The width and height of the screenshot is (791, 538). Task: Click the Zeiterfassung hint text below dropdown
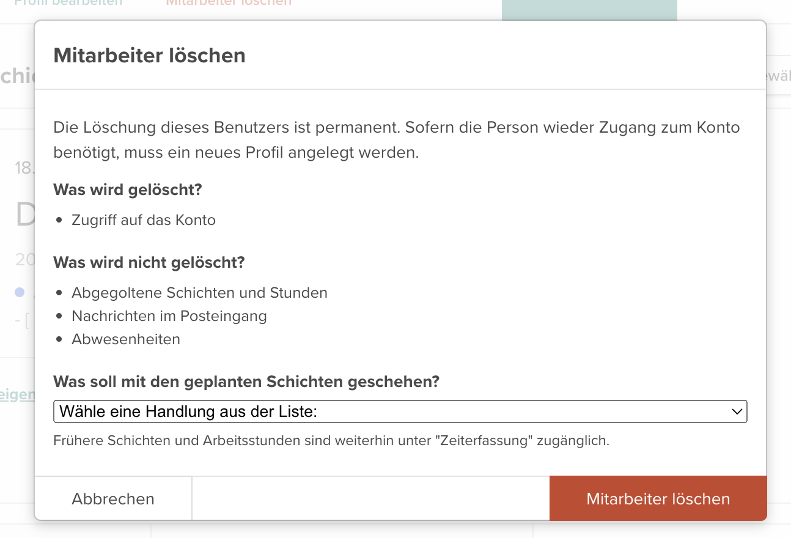point(331,440)
